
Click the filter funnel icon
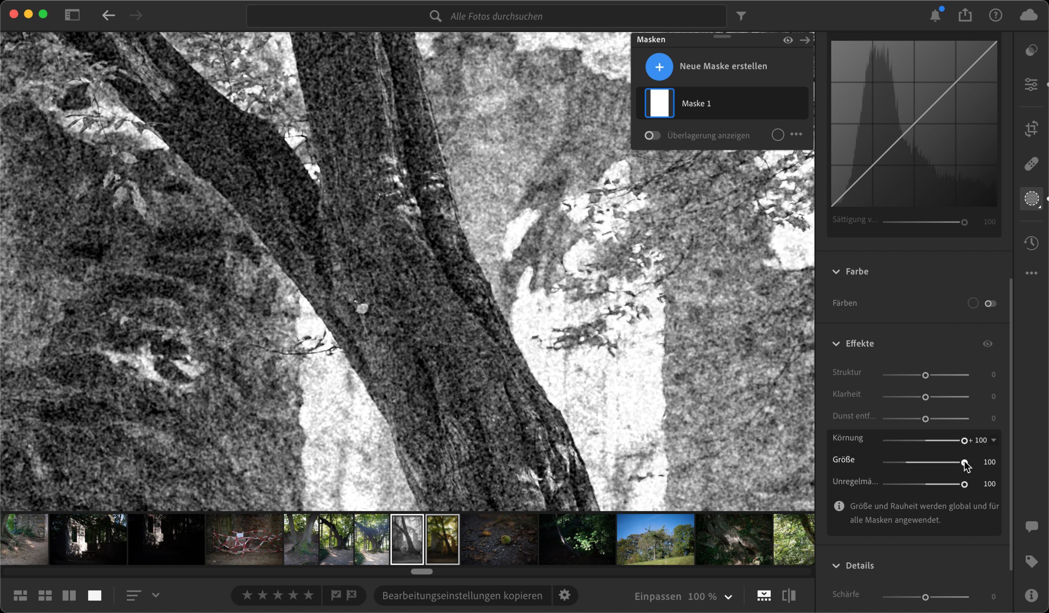coord(741,16)
